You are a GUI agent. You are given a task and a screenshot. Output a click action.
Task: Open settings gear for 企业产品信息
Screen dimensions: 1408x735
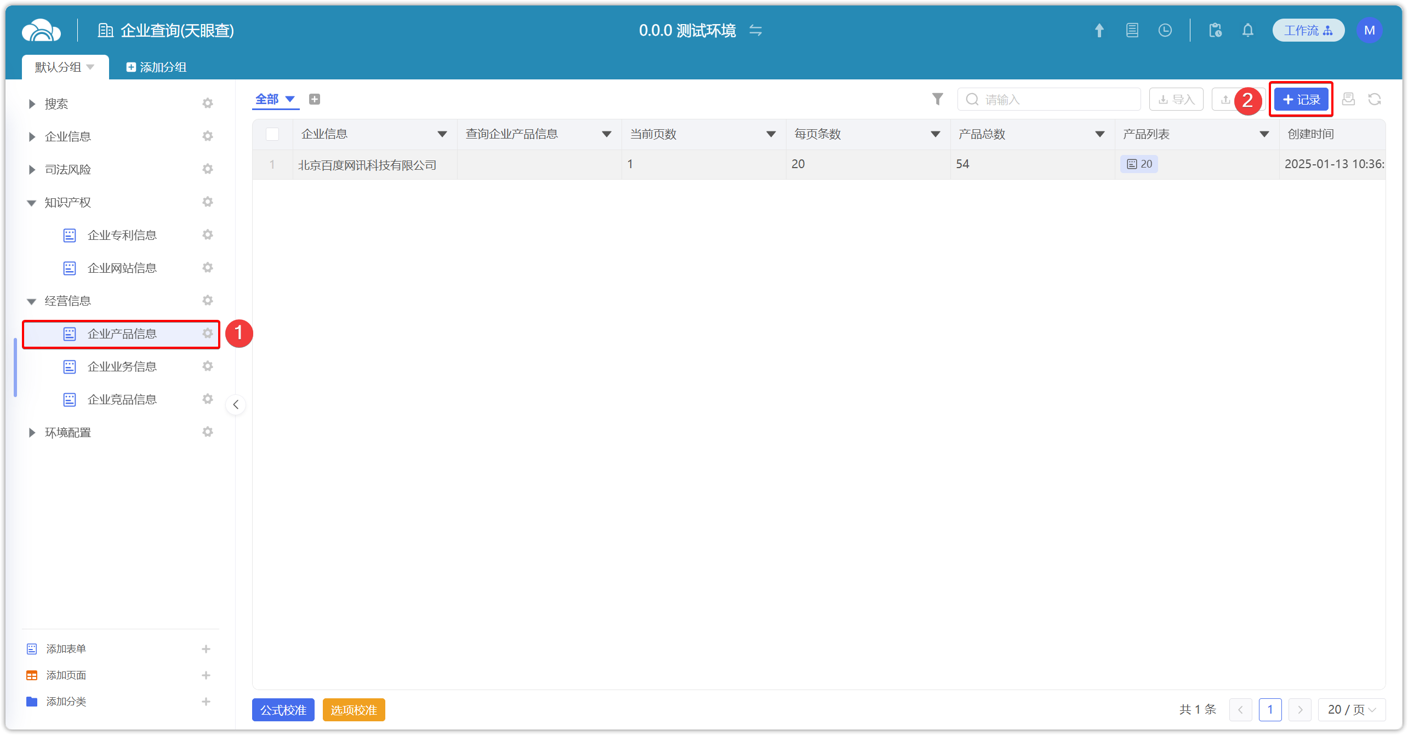207,334
